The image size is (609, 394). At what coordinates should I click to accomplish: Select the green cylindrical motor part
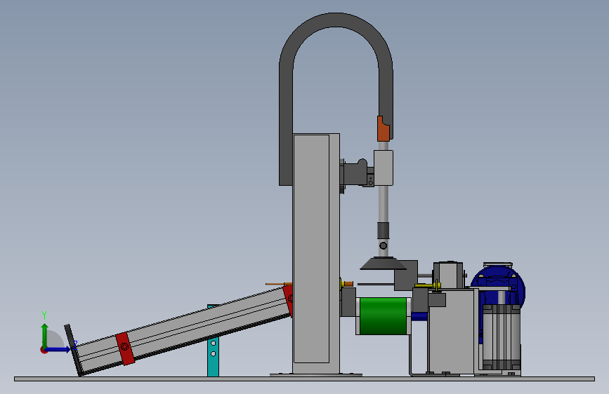(383, 316)
